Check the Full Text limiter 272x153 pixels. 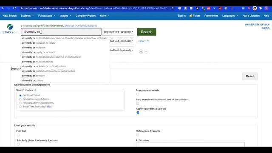[18, 135]
